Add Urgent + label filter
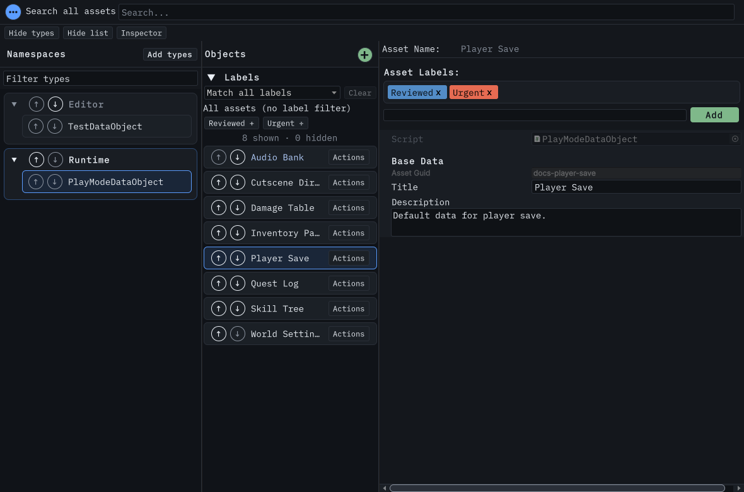Viewport: 744px width, 492px height. coord(286,123)
